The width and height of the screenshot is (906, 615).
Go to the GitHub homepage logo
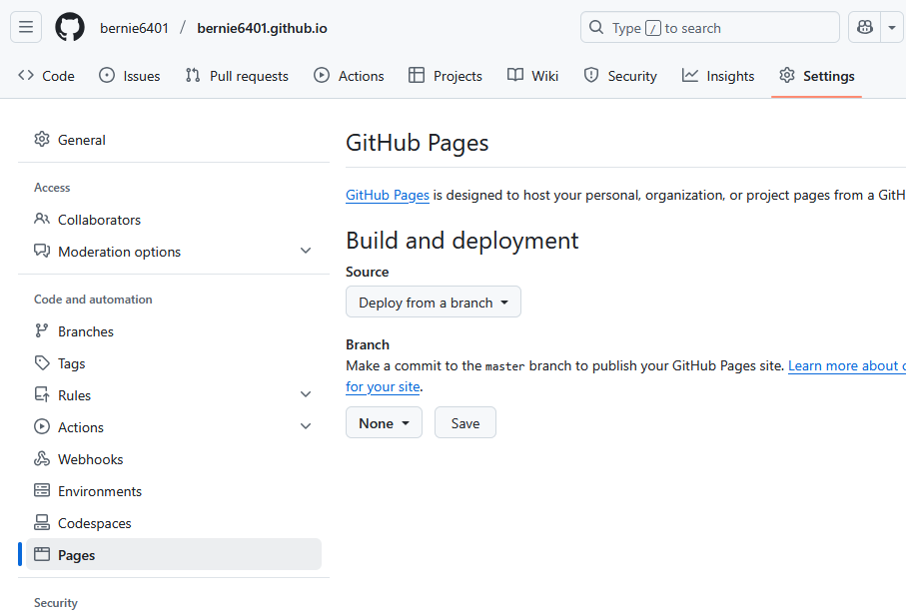70,28
